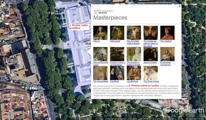Close the Masterpieces popup with the X
206x120 pixels.
coord(179,6)
